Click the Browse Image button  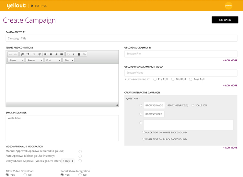tap(154, 105)
